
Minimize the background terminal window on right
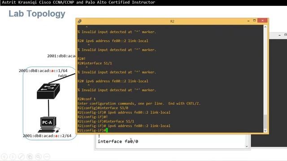coord(279,35)
